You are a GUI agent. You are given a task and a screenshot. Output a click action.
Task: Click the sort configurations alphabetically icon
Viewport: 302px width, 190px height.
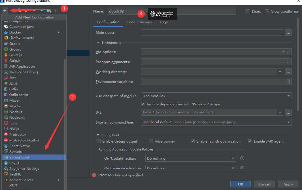56,11
